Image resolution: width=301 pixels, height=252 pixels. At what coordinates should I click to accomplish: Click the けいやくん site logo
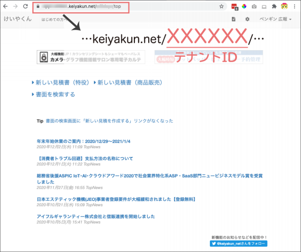click(x=17, y=19)
